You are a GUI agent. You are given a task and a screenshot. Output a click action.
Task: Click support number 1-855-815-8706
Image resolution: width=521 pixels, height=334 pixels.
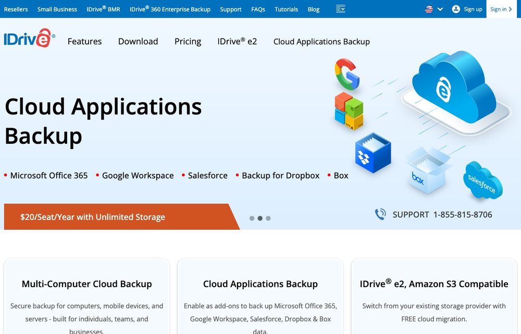pos(463,215)
